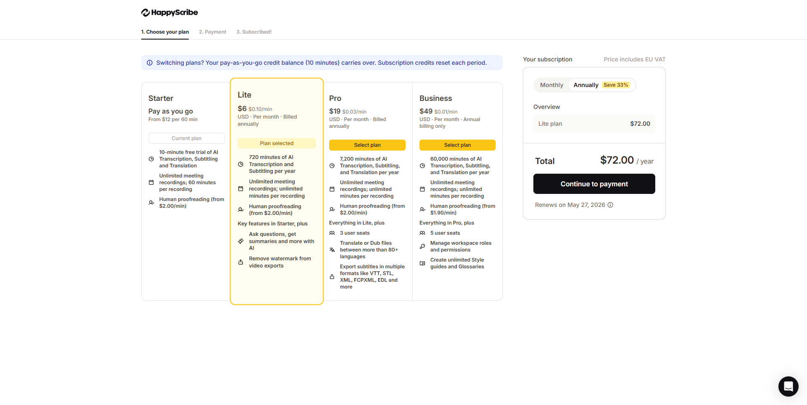Click the calendar icon in the Pro plan
This screenshot has width=807, height=405.
coord(332,189)
